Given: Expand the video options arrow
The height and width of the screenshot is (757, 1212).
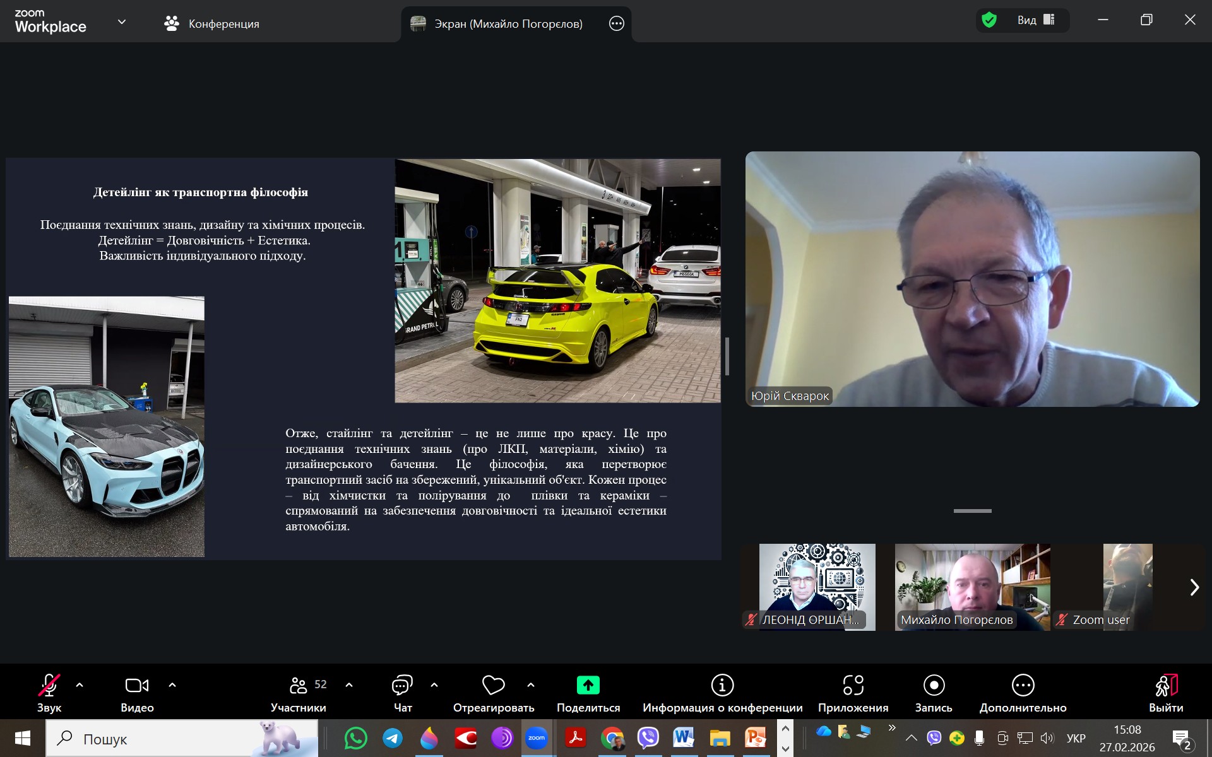Looking at the screenshot, I should (172, 685).
